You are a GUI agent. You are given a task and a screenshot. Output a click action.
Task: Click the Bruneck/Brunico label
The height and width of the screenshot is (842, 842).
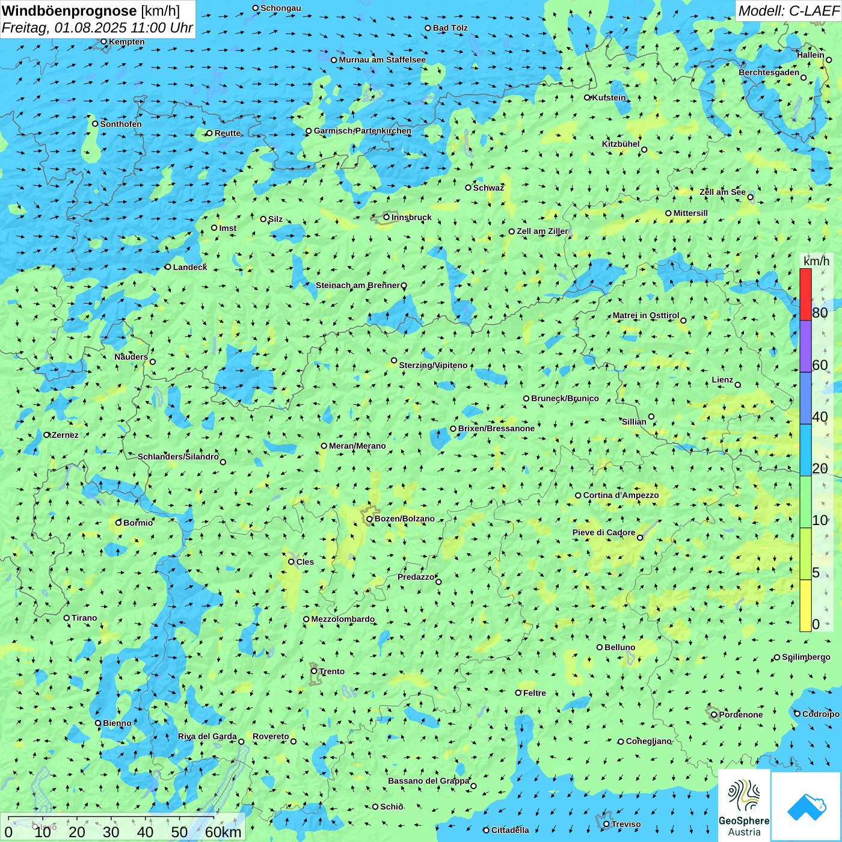565,398
